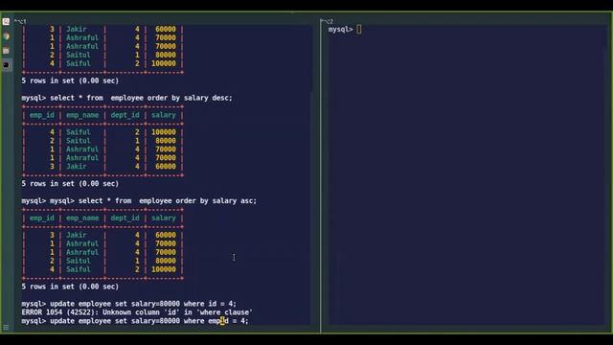Click Saiful in the asc query table
The height and width of the screenshot is (345, 613).
(79, 269)
